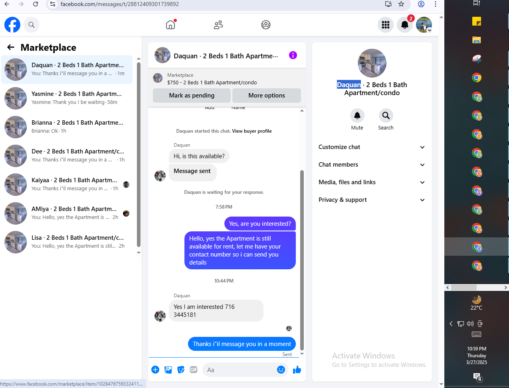509x388 pixels.
Task: Open Sticky Notes from the taskbar
Action: coord(477,21)
